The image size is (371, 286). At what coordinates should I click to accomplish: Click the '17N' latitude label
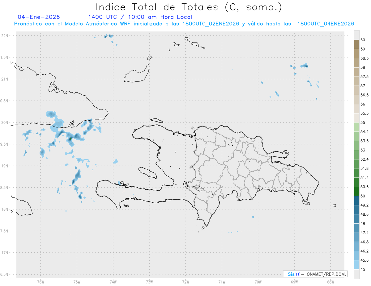(5, 253)
